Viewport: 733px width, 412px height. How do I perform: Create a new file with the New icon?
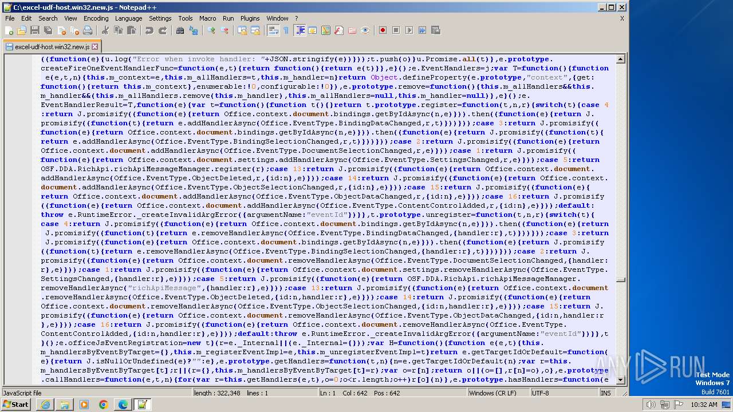10,30
